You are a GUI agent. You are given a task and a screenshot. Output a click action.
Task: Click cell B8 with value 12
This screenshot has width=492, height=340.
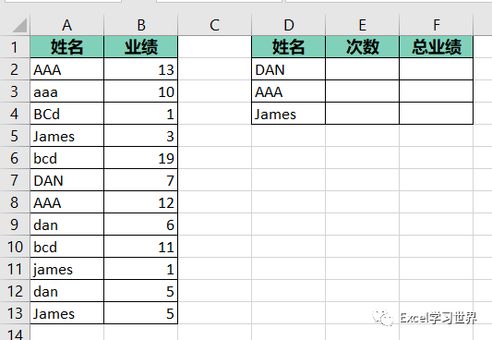tap(141, 202)
